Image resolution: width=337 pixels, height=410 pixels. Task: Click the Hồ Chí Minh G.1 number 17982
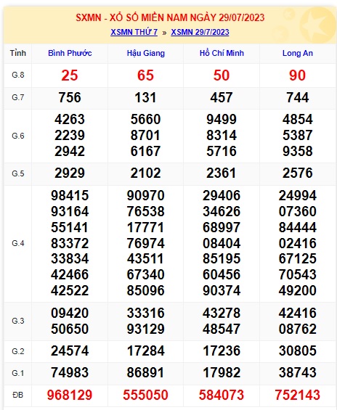(222, 372)
